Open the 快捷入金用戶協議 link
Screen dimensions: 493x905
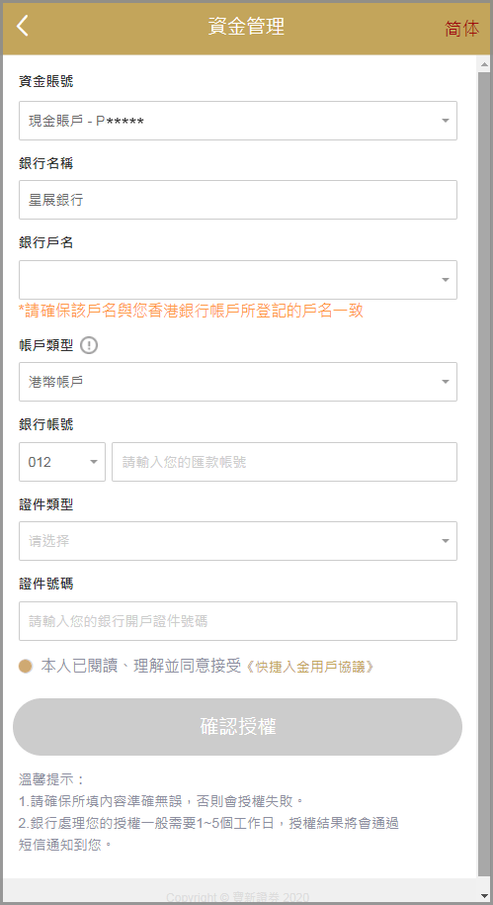click(x=311, y=667)
